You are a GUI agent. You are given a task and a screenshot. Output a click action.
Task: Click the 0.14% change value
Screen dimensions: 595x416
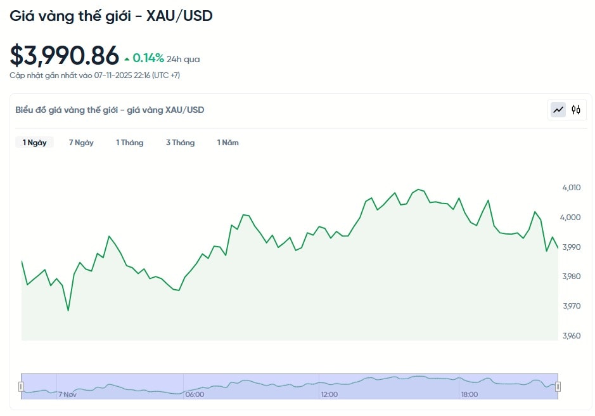[x=148, y=58]
